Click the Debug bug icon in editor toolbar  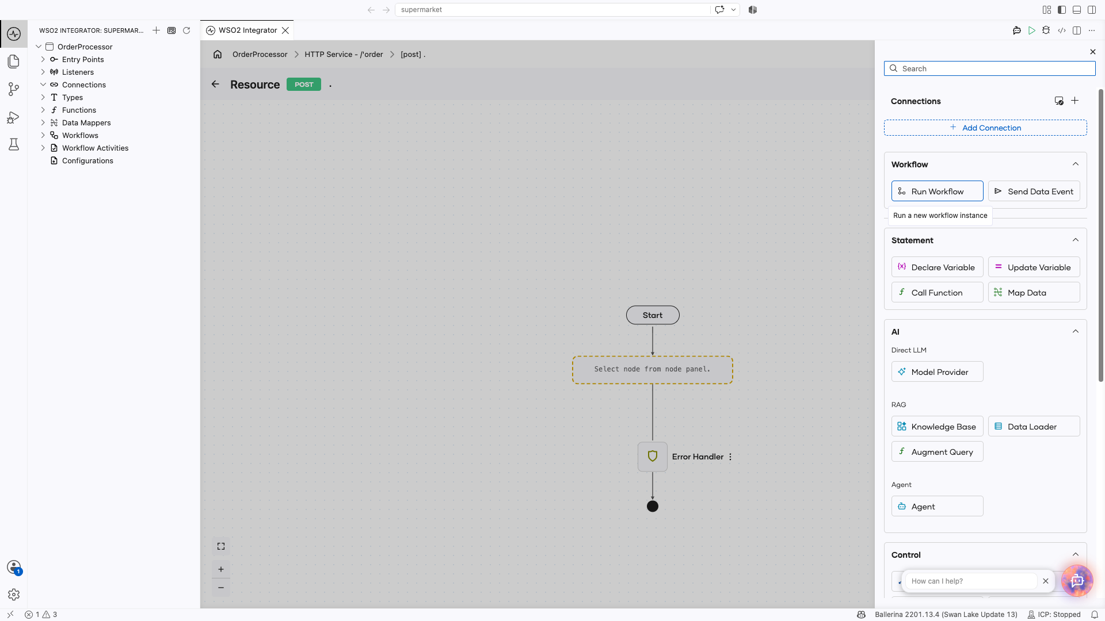click(1046, 30)
